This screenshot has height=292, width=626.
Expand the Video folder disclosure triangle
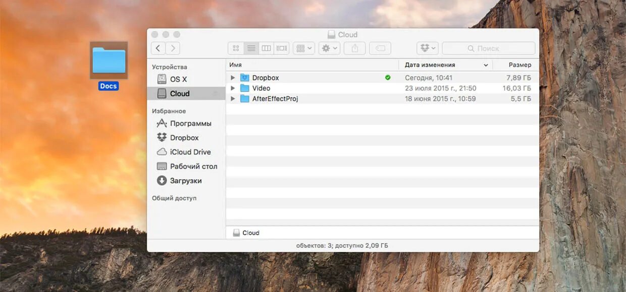[x=233, y=88]
